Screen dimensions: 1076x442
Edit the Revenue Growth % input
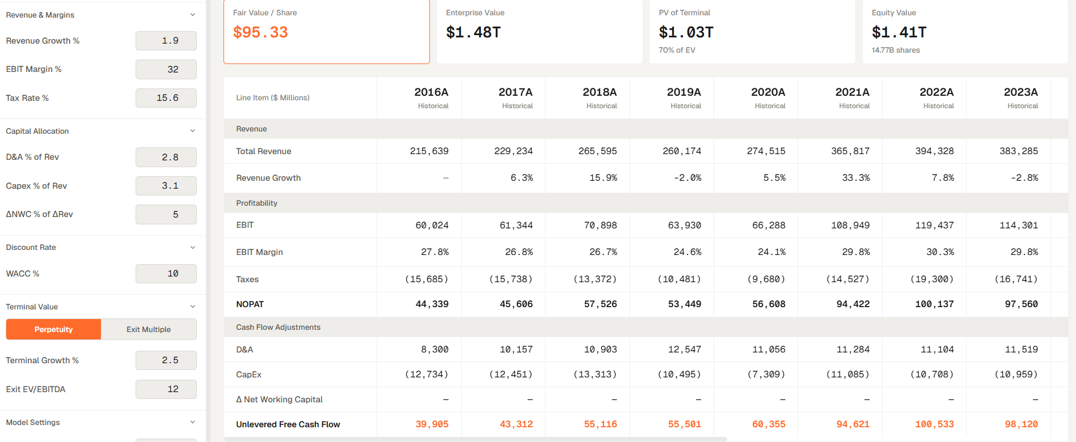click(x=166, y=41)
